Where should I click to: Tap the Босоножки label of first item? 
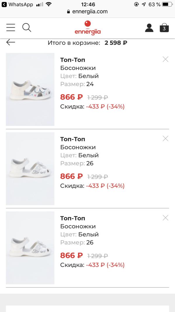coord(78,68)
